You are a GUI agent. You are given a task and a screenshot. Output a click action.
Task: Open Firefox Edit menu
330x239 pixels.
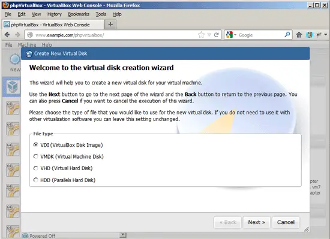pyautogui.click(x=22, y=14)
